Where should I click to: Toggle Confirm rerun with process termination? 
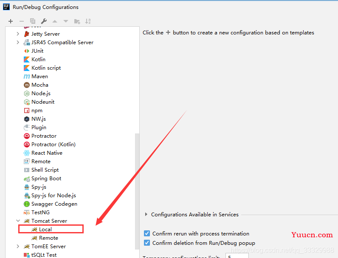[x=147, y=233]
